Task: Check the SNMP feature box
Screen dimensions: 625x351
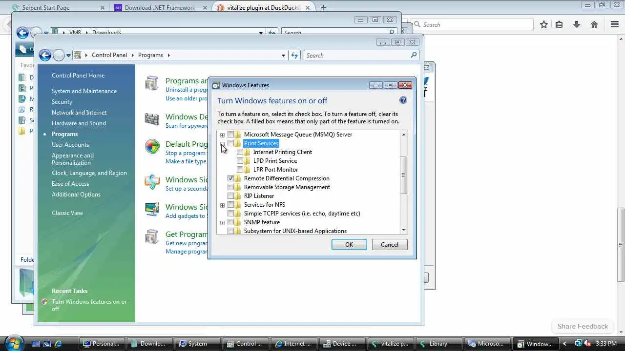Action: tap(230, 222)
